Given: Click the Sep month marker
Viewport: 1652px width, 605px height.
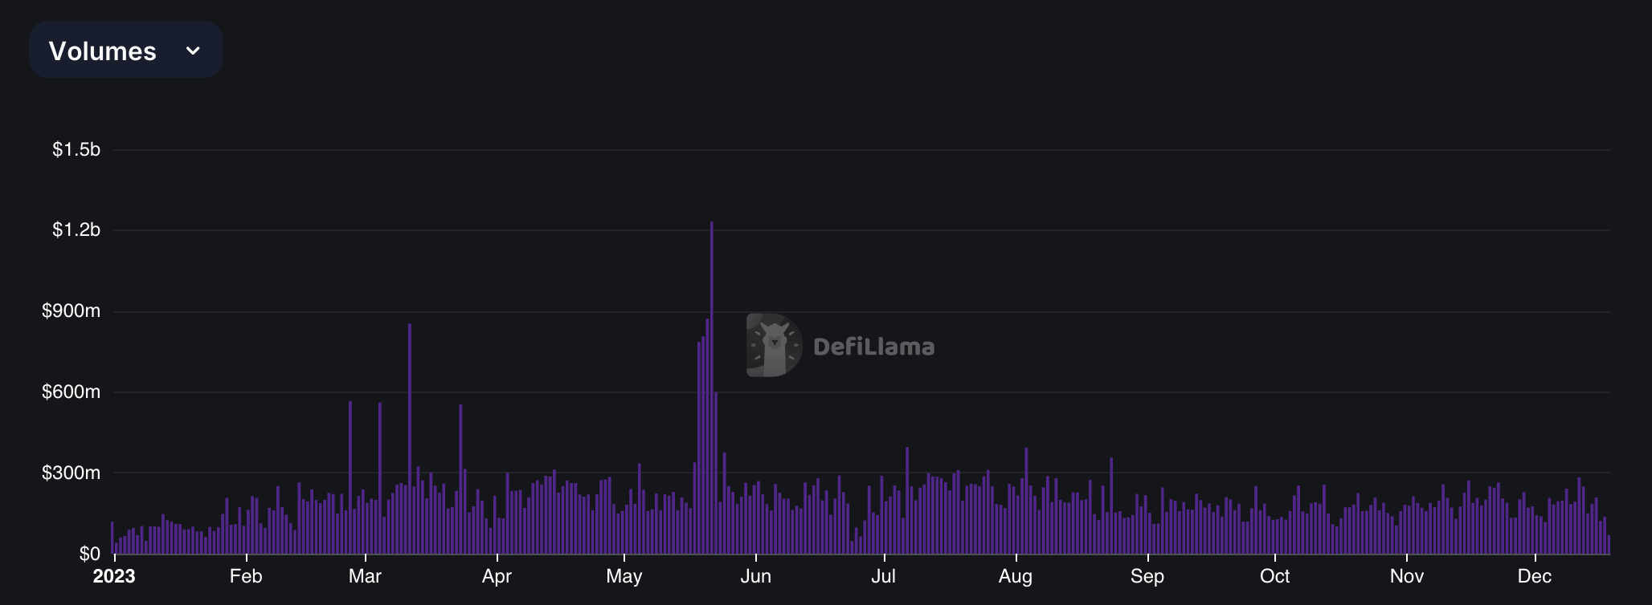Looking at the screenshot, I should (1147, 576).
